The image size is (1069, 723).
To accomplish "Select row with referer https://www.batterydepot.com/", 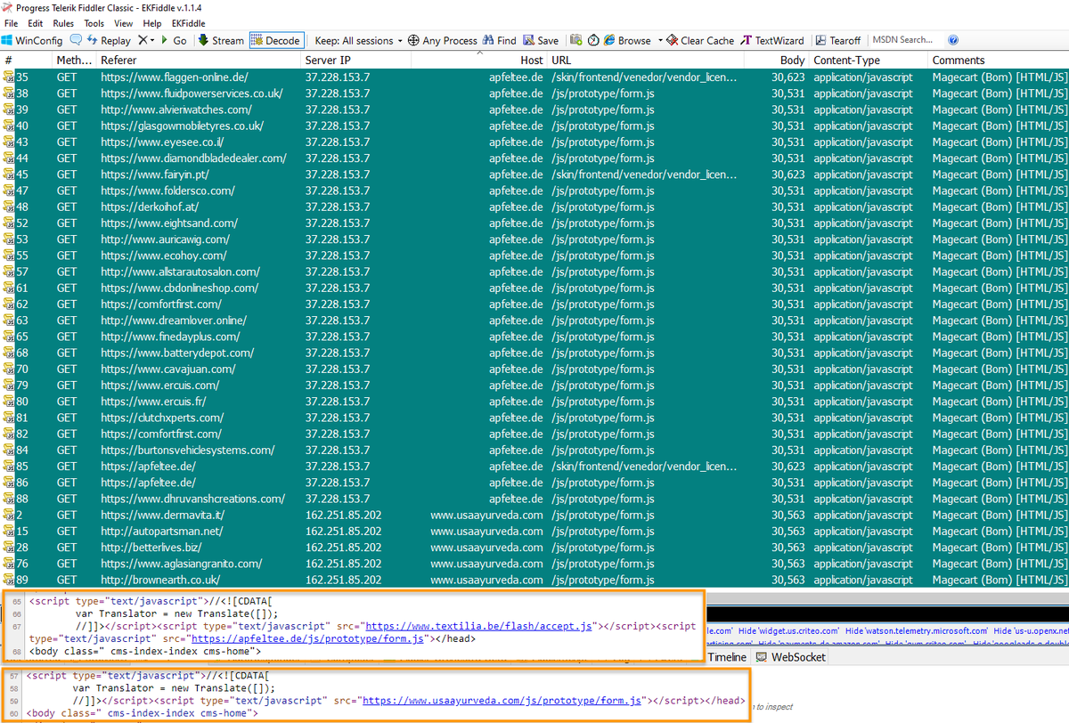I will point(534,353).
